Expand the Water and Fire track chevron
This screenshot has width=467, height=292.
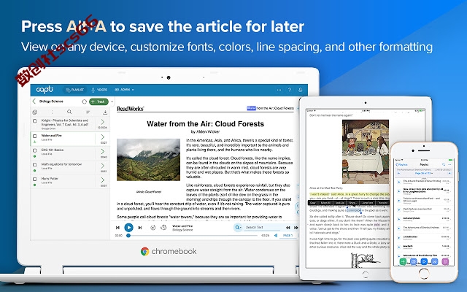[x=103, y=137]
